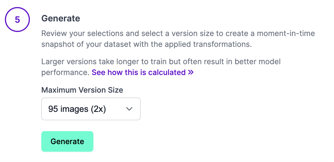Click the double-chevron icon after the link
The height and width of the screenshot is (162, 334).
191,72
